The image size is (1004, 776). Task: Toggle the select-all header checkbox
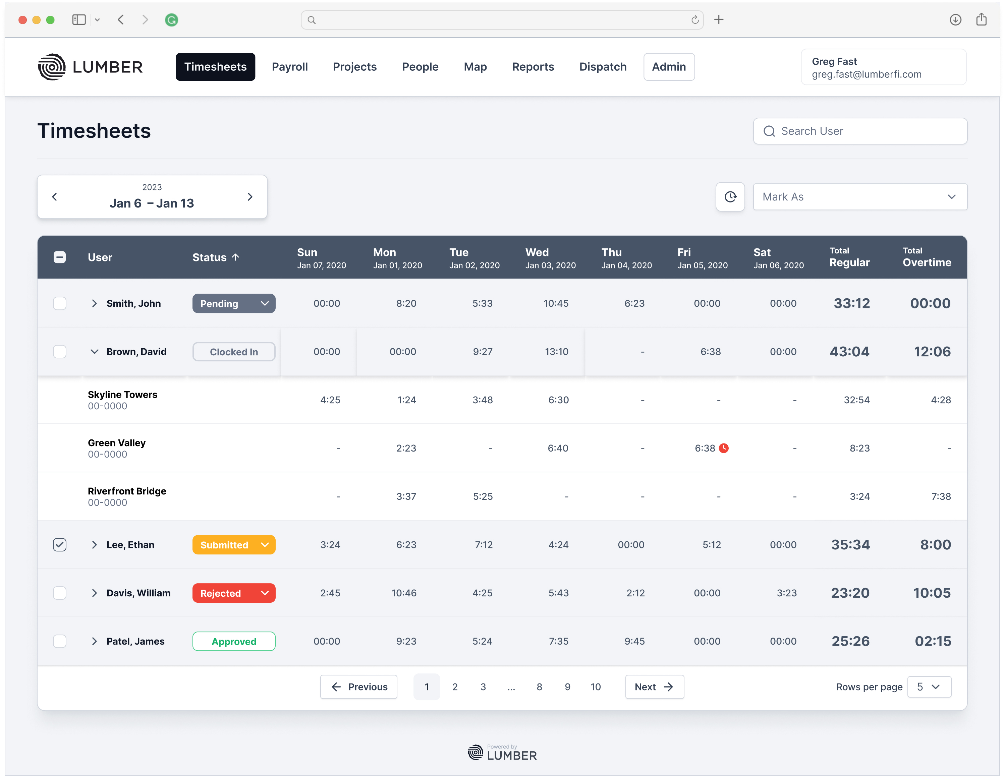pyautogui.click(x=60, y=257)
